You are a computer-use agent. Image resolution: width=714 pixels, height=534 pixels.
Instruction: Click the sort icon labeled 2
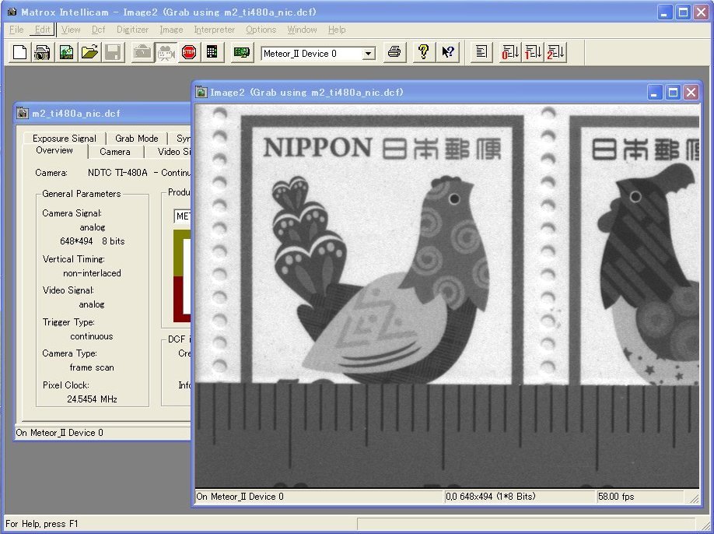click(555, 52)
